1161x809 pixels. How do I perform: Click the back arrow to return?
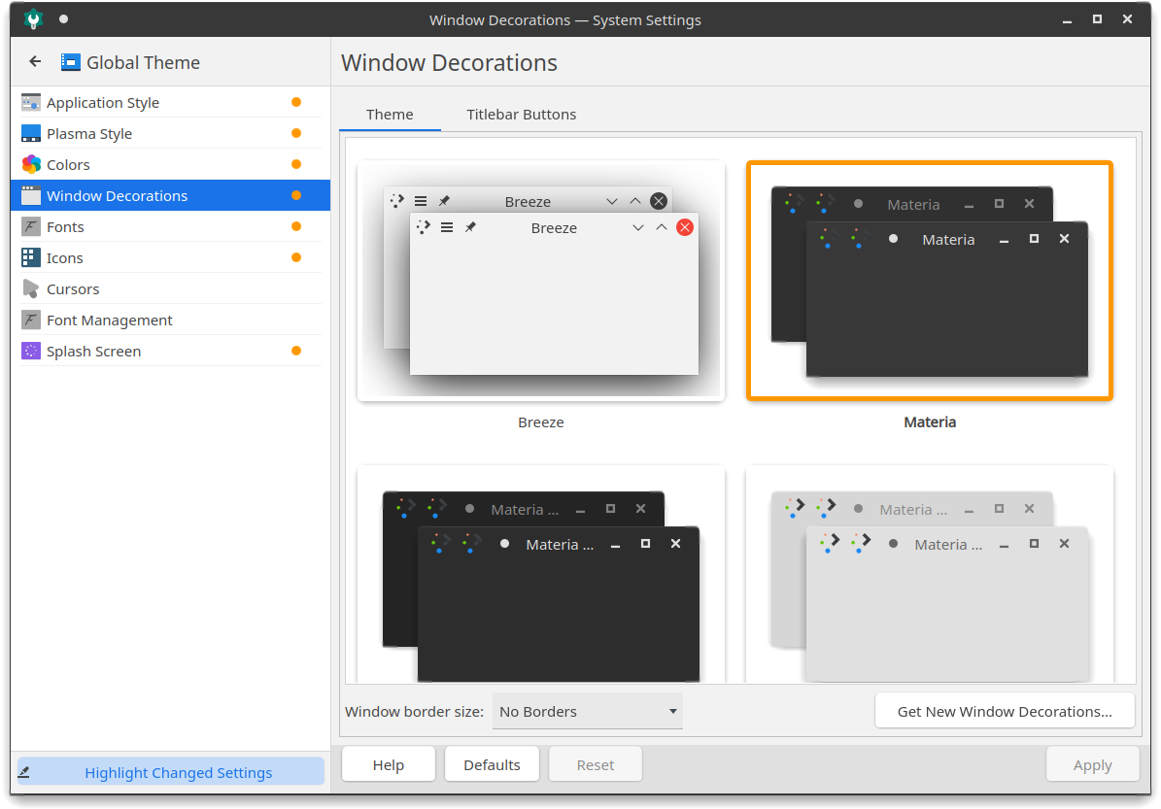pyautogui.click(x=34, y=61)
